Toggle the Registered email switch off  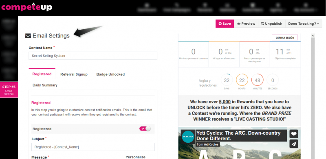[x=145, y=129]
